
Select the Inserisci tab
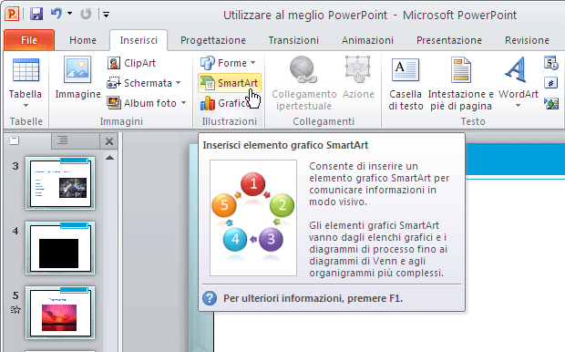tap(139, 40)
